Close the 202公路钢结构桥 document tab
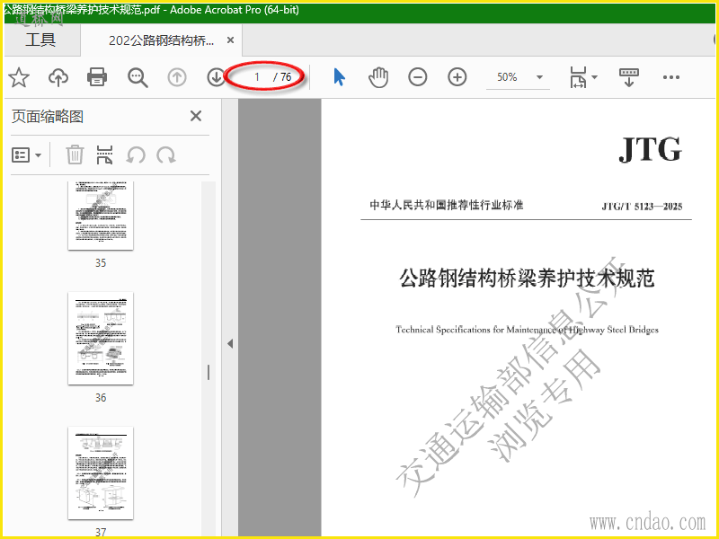The image size is (719, 539). point(231,40)
